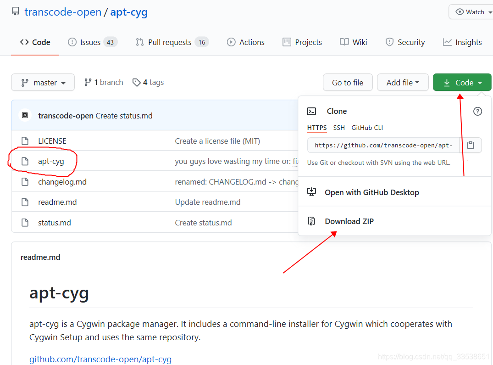
Task: Click the Go to file button
Action: [348, 83]
